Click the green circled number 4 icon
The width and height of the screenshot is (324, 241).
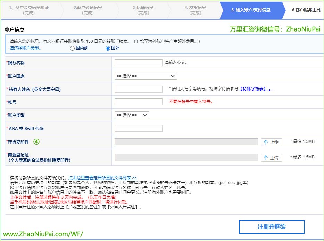coord(36,141)
